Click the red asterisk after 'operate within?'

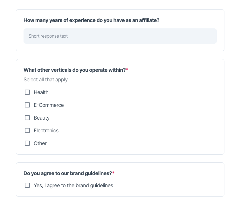click(127, 70)
